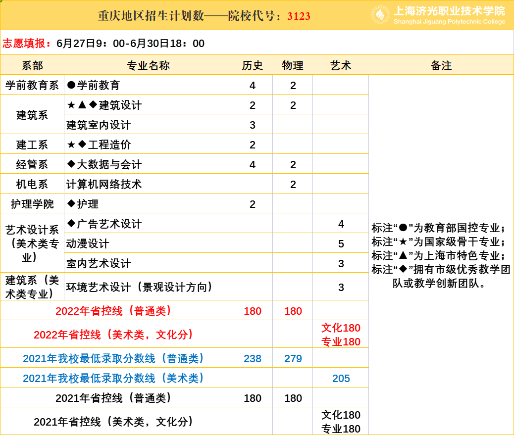The height and width of the screenshot is (435, 514).
Task: Click the 艺术设计系（美术类专业）department cell
Action: coord(31,243)
